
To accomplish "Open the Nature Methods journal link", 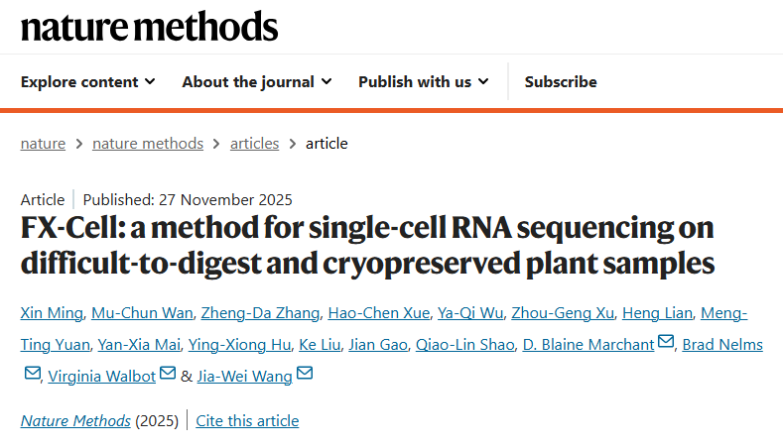I will (x=75, y=420).
